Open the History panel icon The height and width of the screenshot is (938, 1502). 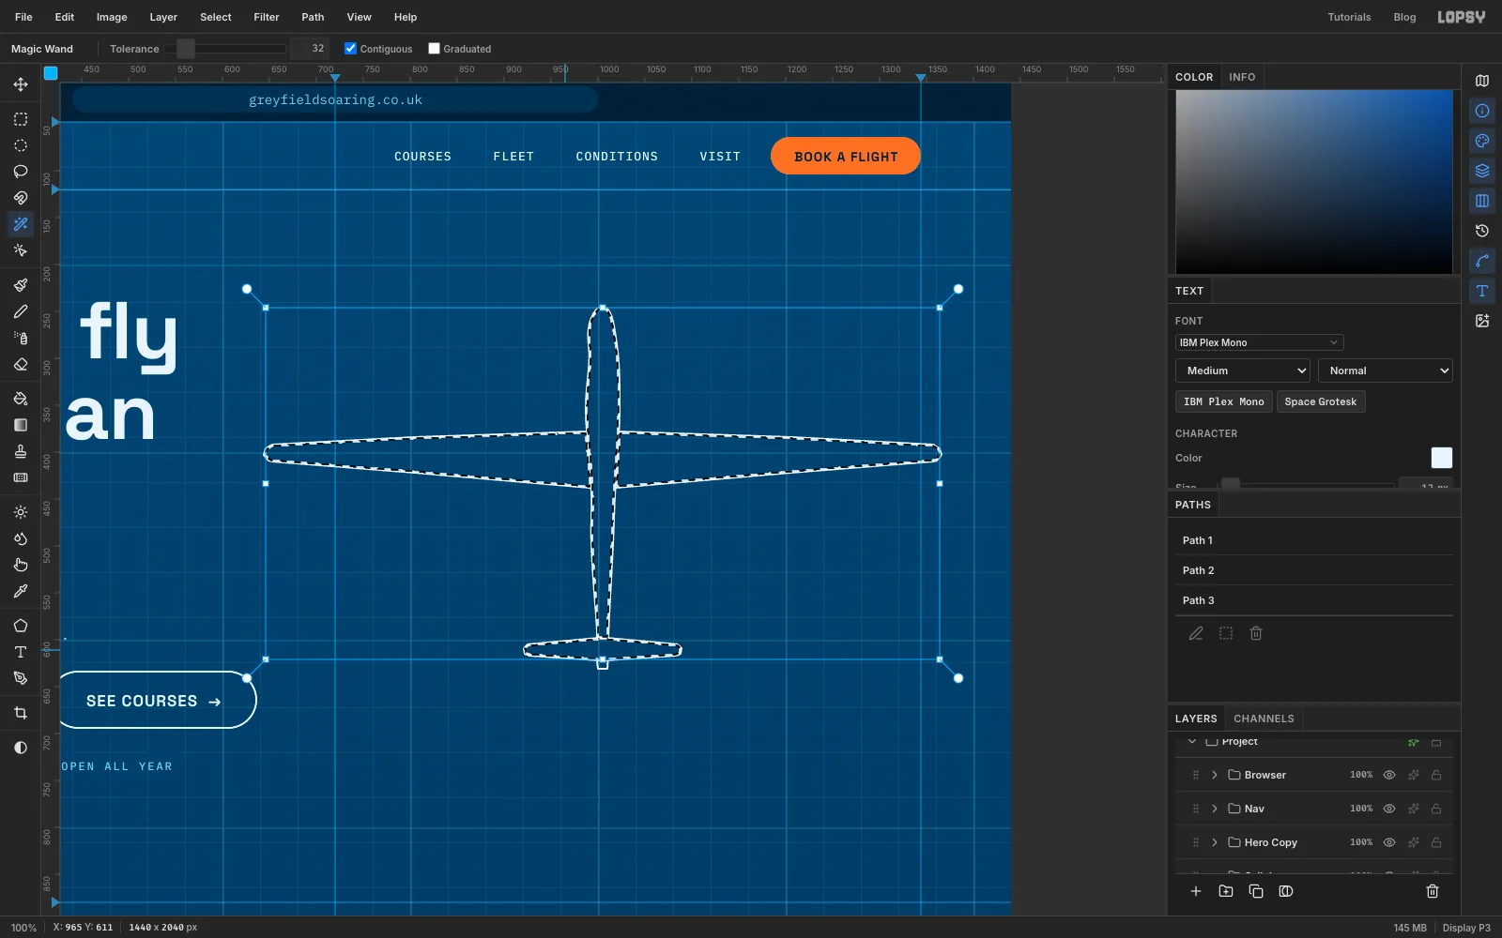[x=1482, y=231]
